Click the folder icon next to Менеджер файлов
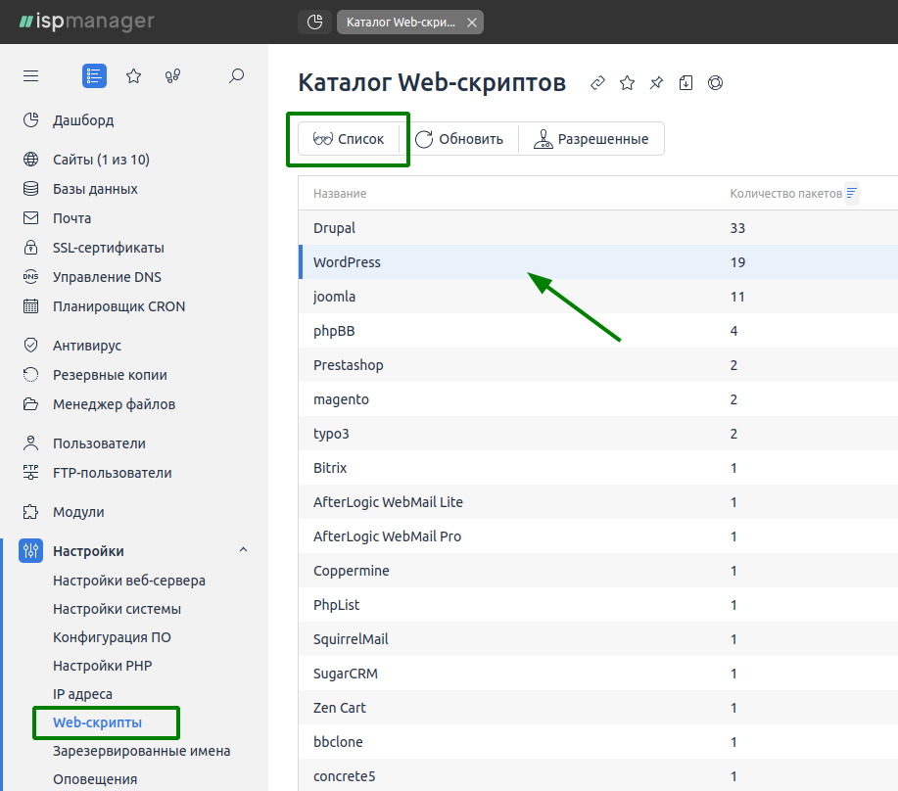 31,404
